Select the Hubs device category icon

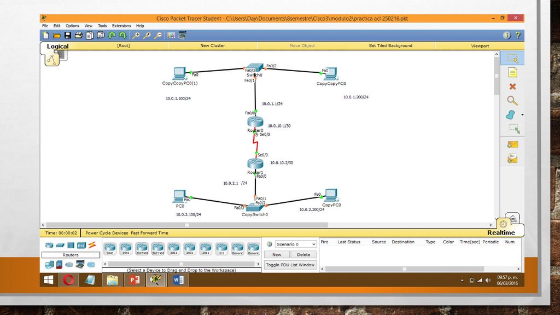pos(71,245)
